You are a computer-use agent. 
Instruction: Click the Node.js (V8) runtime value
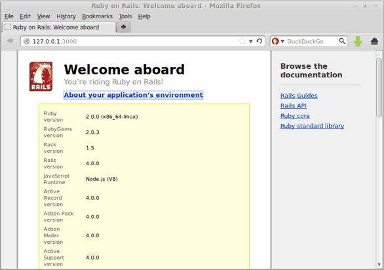(x=102, y=179)
